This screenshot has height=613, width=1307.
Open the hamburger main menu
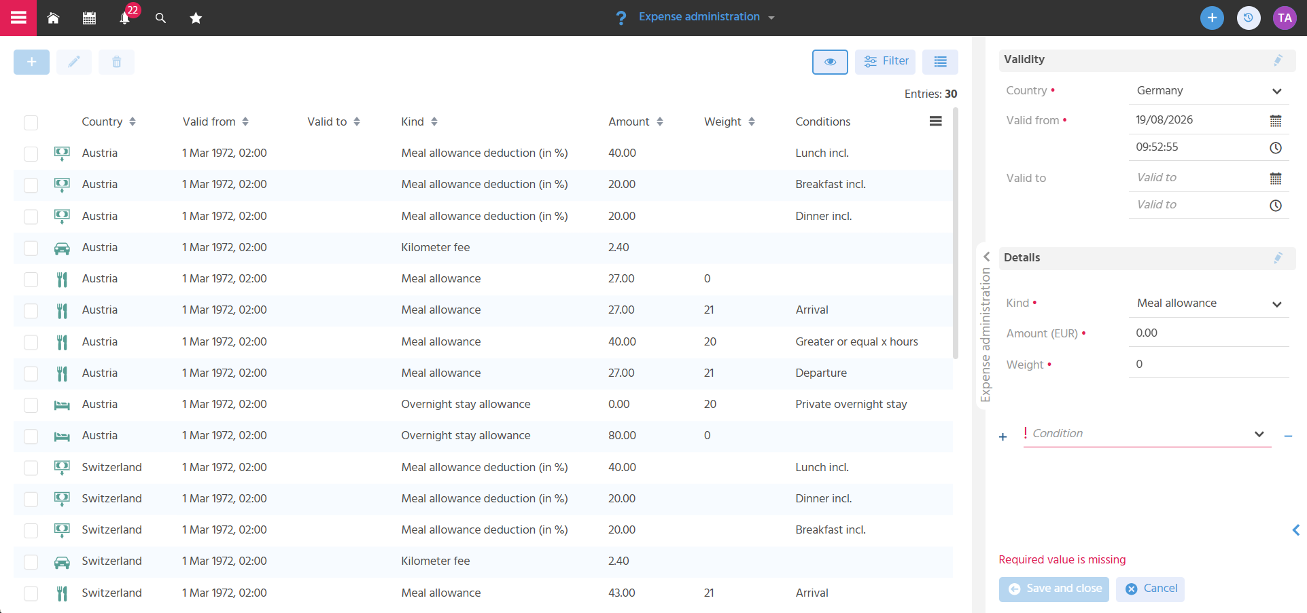tap(18, 18)
